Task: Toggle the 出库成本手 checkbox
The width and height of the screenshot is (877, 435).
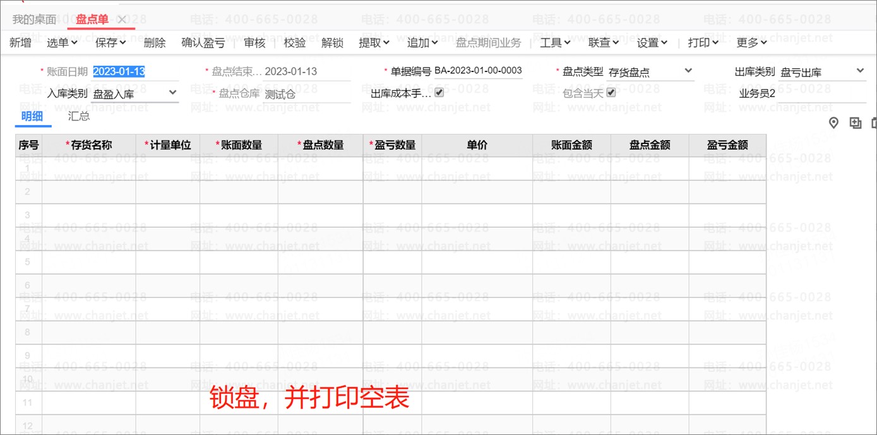Action: [x=439, y=93]
